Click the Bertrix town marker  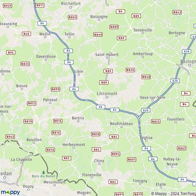click(x=78, y=121)
